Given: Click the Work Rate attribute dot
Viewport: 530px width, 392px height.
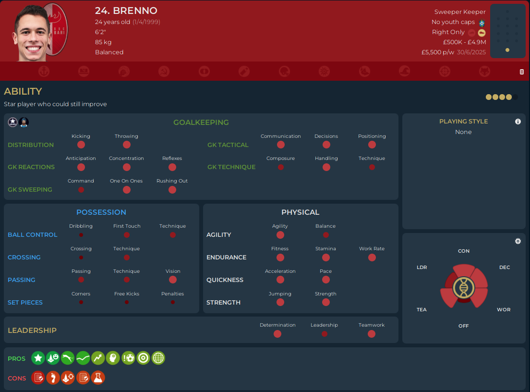Looking at the screenshot, I should tap(372, 257).
